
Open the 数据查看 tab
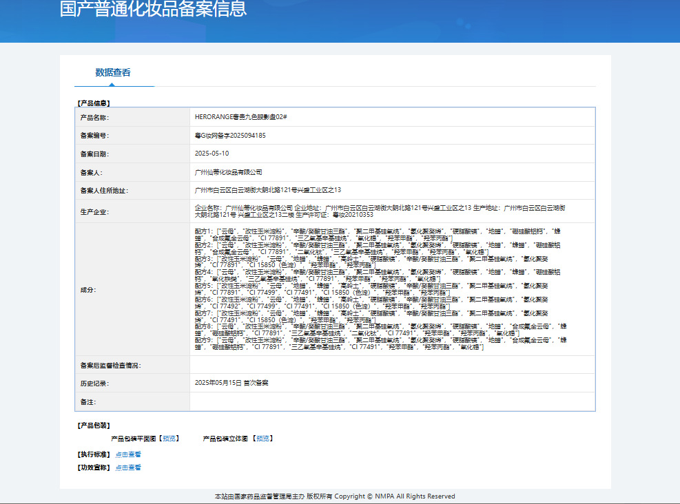point(113,72)
